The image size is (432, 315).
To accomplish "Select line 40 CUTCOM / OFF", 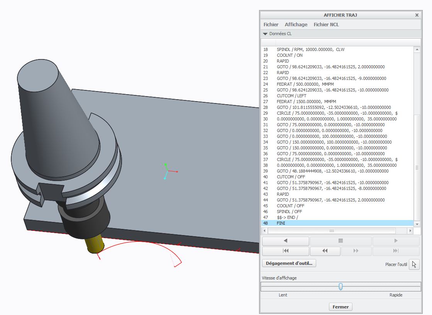I will pyautogui.click(x=337, y=177).
